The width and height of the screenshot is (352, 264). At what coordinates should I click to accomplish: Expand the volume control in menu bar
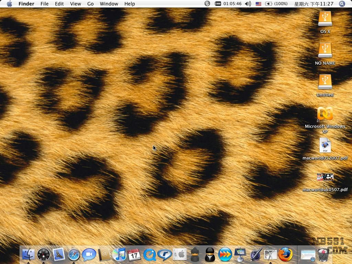click(x=248, y=4)
